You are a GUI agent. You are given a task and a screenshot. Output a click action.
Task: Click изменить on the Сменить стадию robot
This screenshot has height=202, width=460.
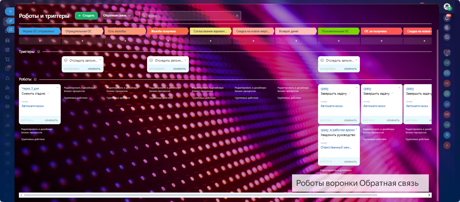coord(52,120)
